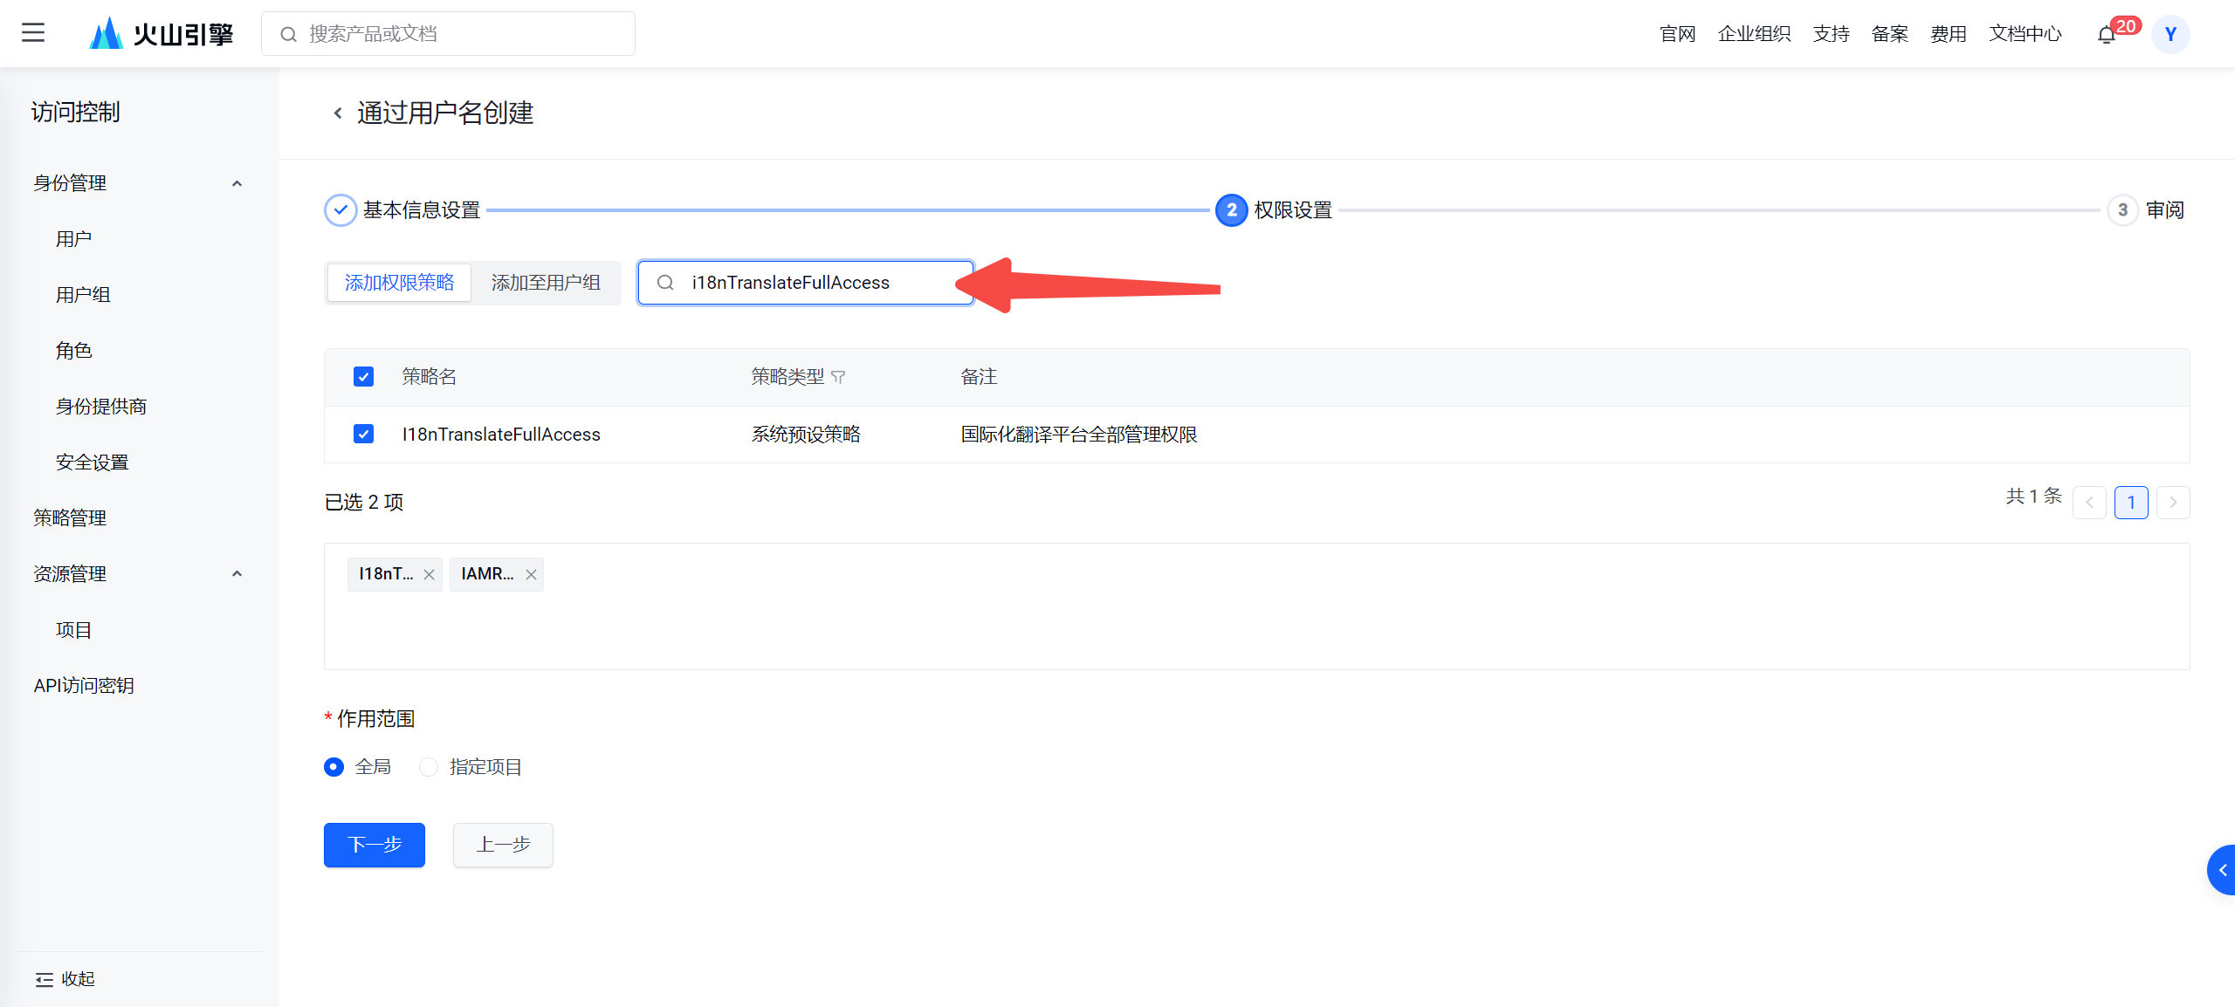Collapse the 身份管理 sidebar section
This screenshot has height=1007, width=2235.
coord(237,183)
